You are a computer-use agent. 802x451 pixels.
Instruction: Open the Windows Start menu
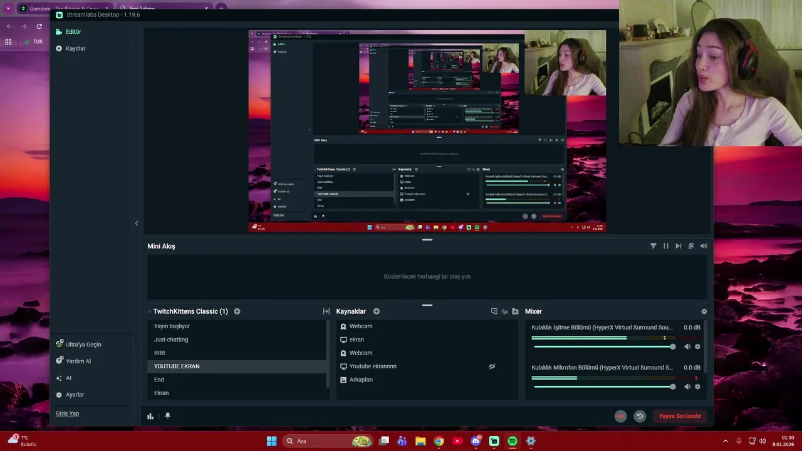[271, 441]
